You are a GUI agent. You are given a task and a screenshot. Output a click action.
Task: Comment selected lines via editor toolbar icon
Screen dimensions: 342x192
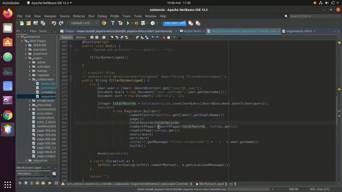click(174, 37)
